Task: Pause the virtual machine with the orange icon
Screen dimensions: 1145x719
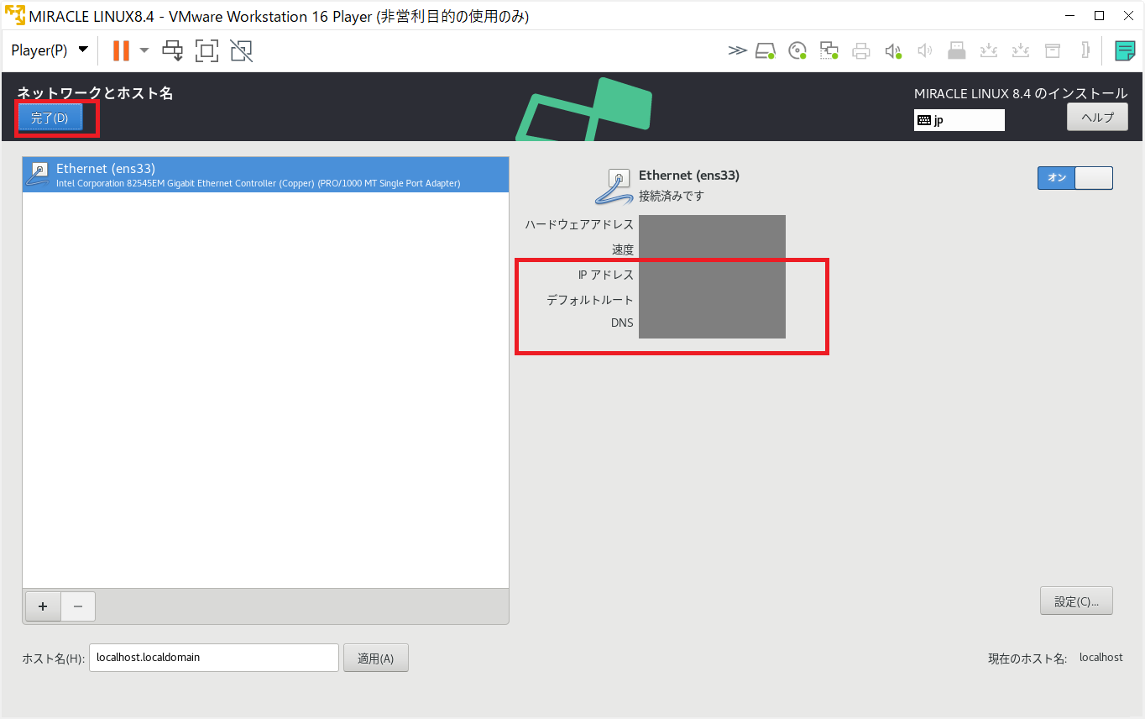Action: 121,50
